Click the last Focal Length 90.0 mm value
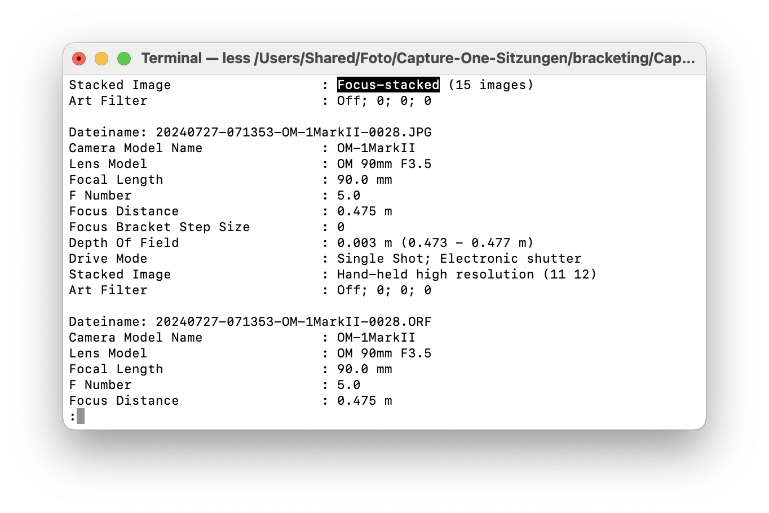This screenshot has width=769, height=513. coord(365,369)
